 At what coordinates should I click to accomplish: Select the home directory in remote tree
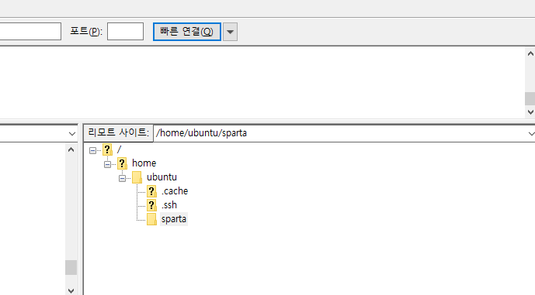click(x=144, y=163)
